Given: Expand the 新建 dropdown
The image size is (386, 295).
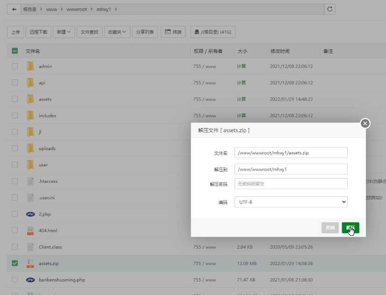Looking at the screenshot, I should point(64,32).
